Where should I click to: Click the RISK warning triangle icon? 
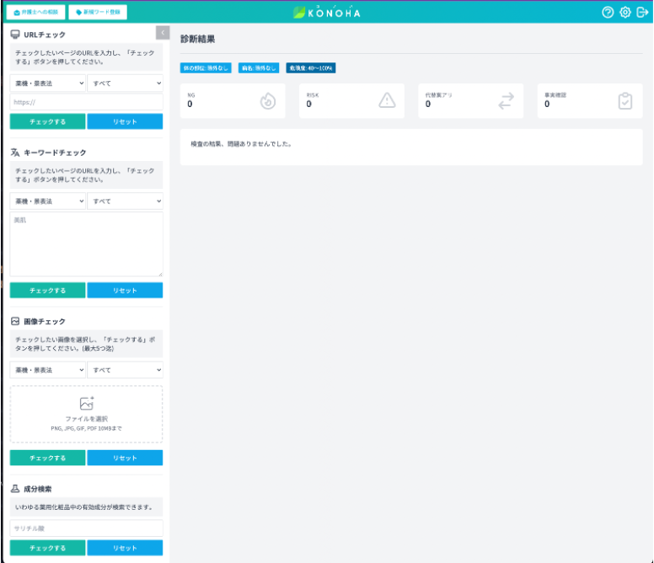387,100
